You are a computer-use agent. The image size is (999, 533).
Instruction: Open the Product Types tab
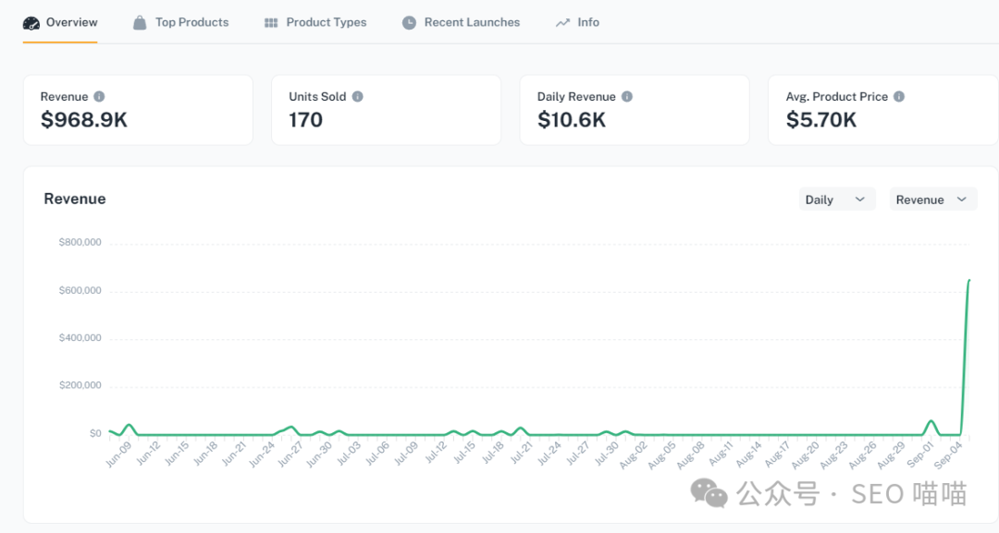[326, 22]
